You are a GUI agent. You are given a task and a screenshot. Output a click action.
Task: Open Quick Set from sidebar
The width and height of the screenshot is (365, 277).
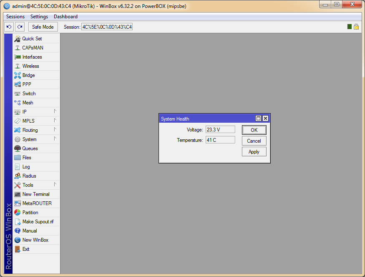(32, 39)
